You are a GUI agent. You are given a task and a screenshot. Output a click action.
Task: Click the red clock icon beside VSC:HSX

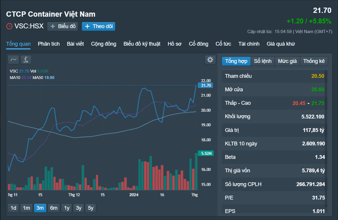click(9, 26)
